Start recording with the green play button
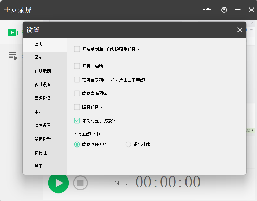The image size is (257, 201). (x=59, y=183)
